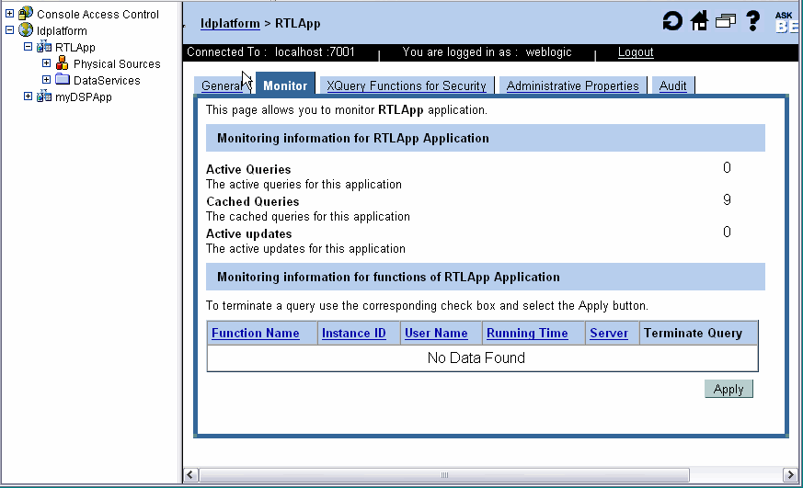Click horizontal scrollbar right arrow

790,475
